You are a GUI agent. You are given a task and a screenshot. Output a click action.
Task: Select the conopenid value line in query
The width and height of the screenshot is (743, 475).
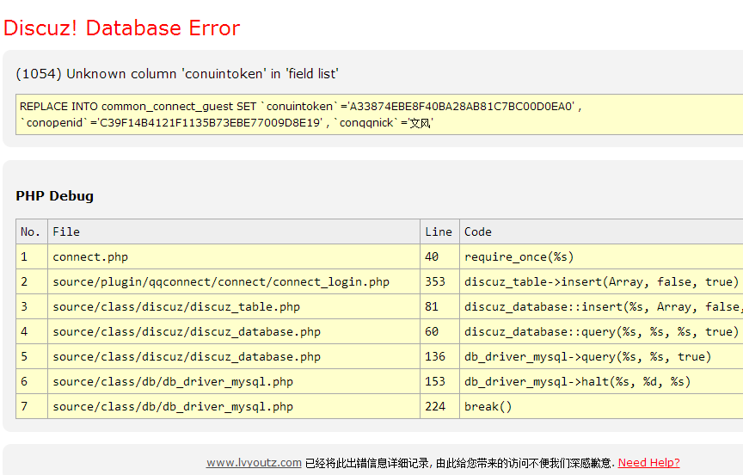(226, 123)
